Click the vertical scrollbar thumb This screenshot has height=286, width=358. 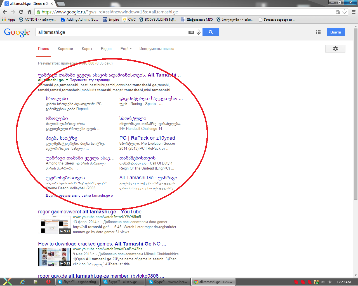[355, 114]
